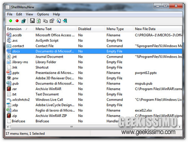Click the red Disable Selected Items icon
This screenshot has width=188, height=142.
click(x=17, y=21)
